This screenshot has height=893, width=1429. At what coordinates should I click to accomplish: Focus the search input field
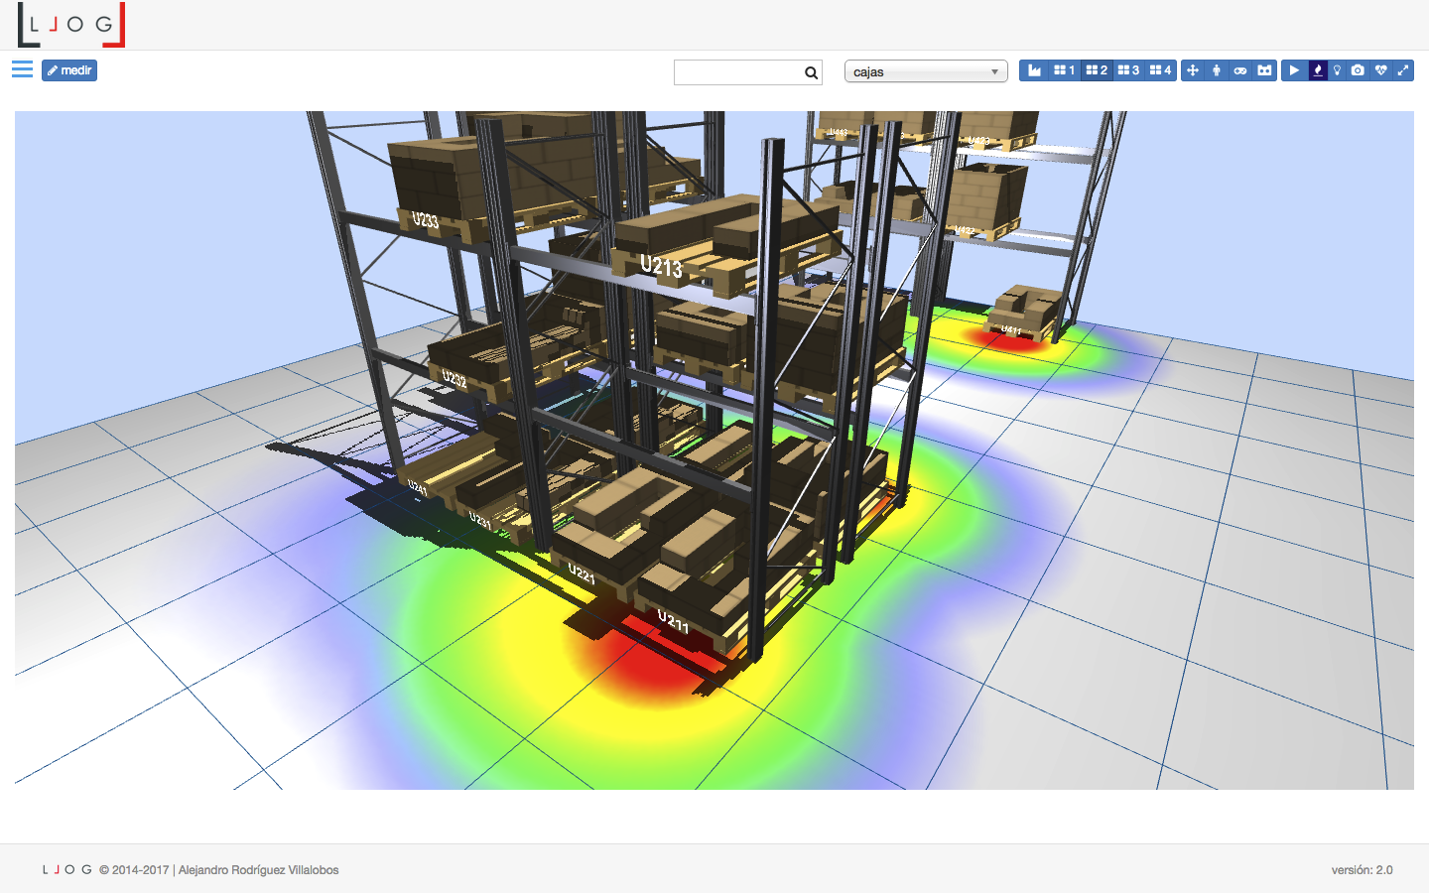737,72
